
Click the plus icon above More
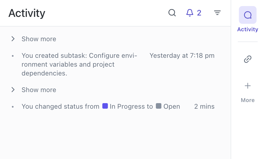[x=248, y=86]
